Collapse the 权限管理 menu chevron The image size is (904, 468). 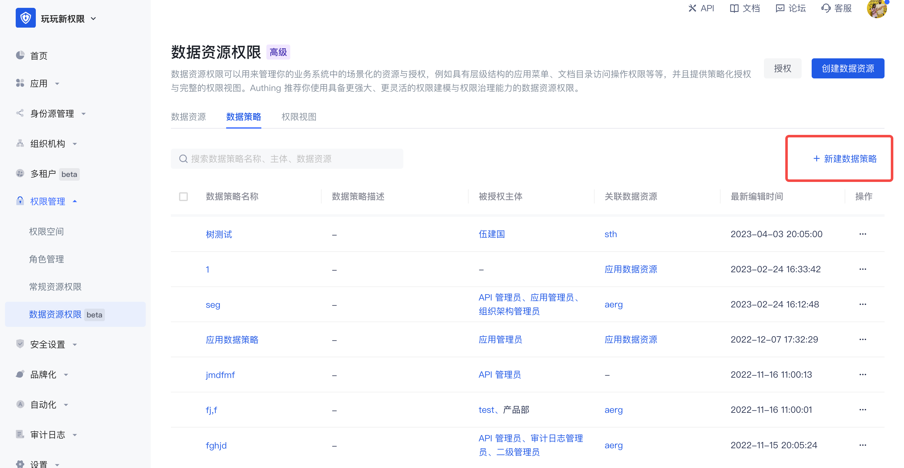pyautogui.click(x=74, y=201)
